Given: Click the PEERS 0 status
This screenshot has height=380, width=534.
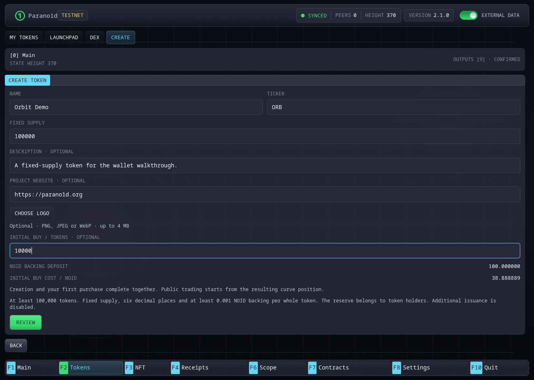Looking at the screenshot, I should point(346,15).
